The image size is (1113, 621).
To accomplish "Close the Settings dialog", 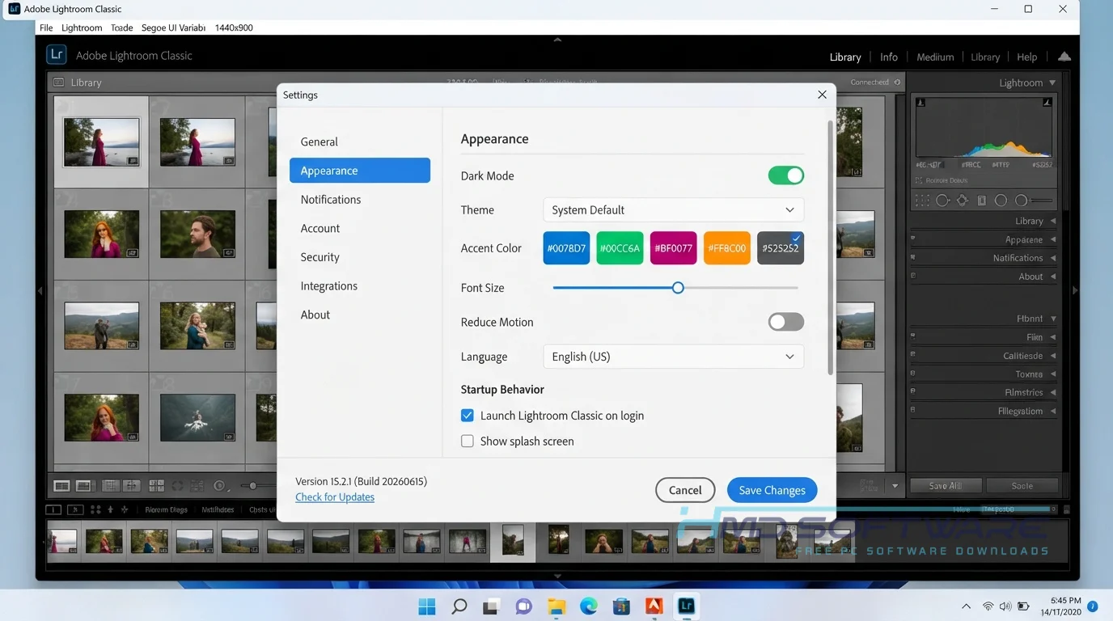I will click(x=822, y=95).
